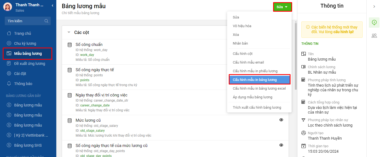Open Trang chủ home page
The width and height of the screenshot is (380, 157).
[23, 33]
